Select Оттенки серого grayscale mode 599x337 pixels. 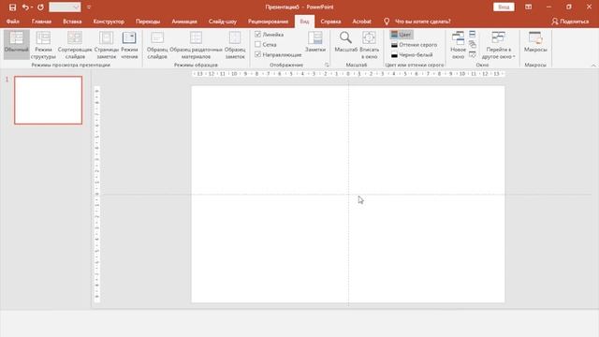pyautogui.click(x=414, y=45)
